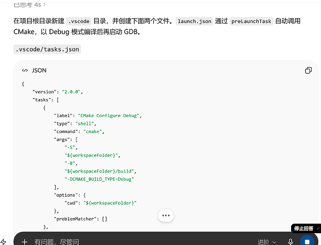Copy the JSON code block
321x245 pixels.
(308, 71)
